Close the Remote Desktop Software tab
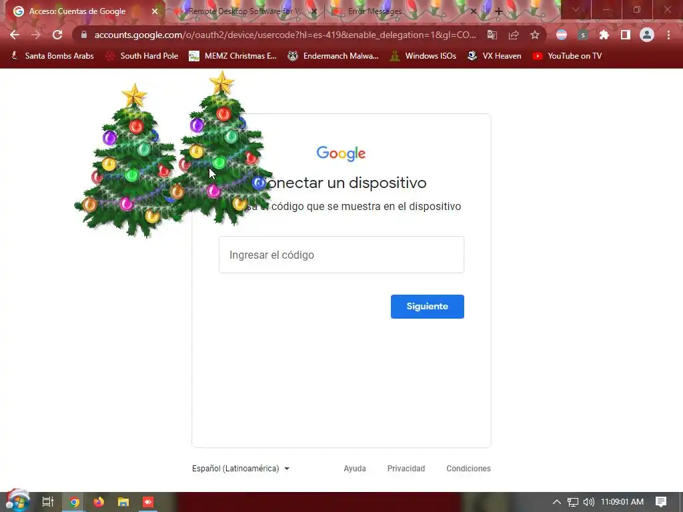The width and height of the screenshot is (683, 512). [314, 11]
